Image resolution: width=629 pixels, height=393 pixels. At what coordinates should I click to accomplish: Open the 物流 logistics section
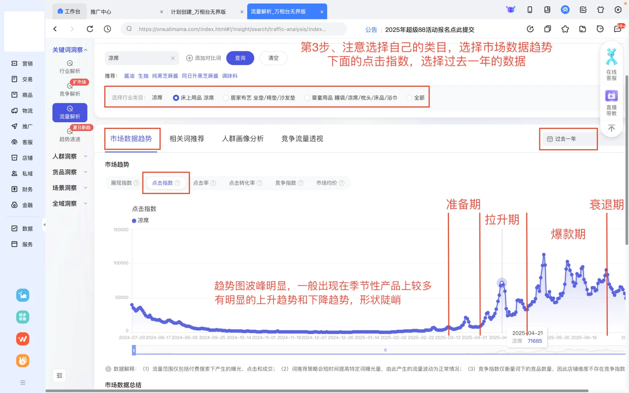pos(23,111)
